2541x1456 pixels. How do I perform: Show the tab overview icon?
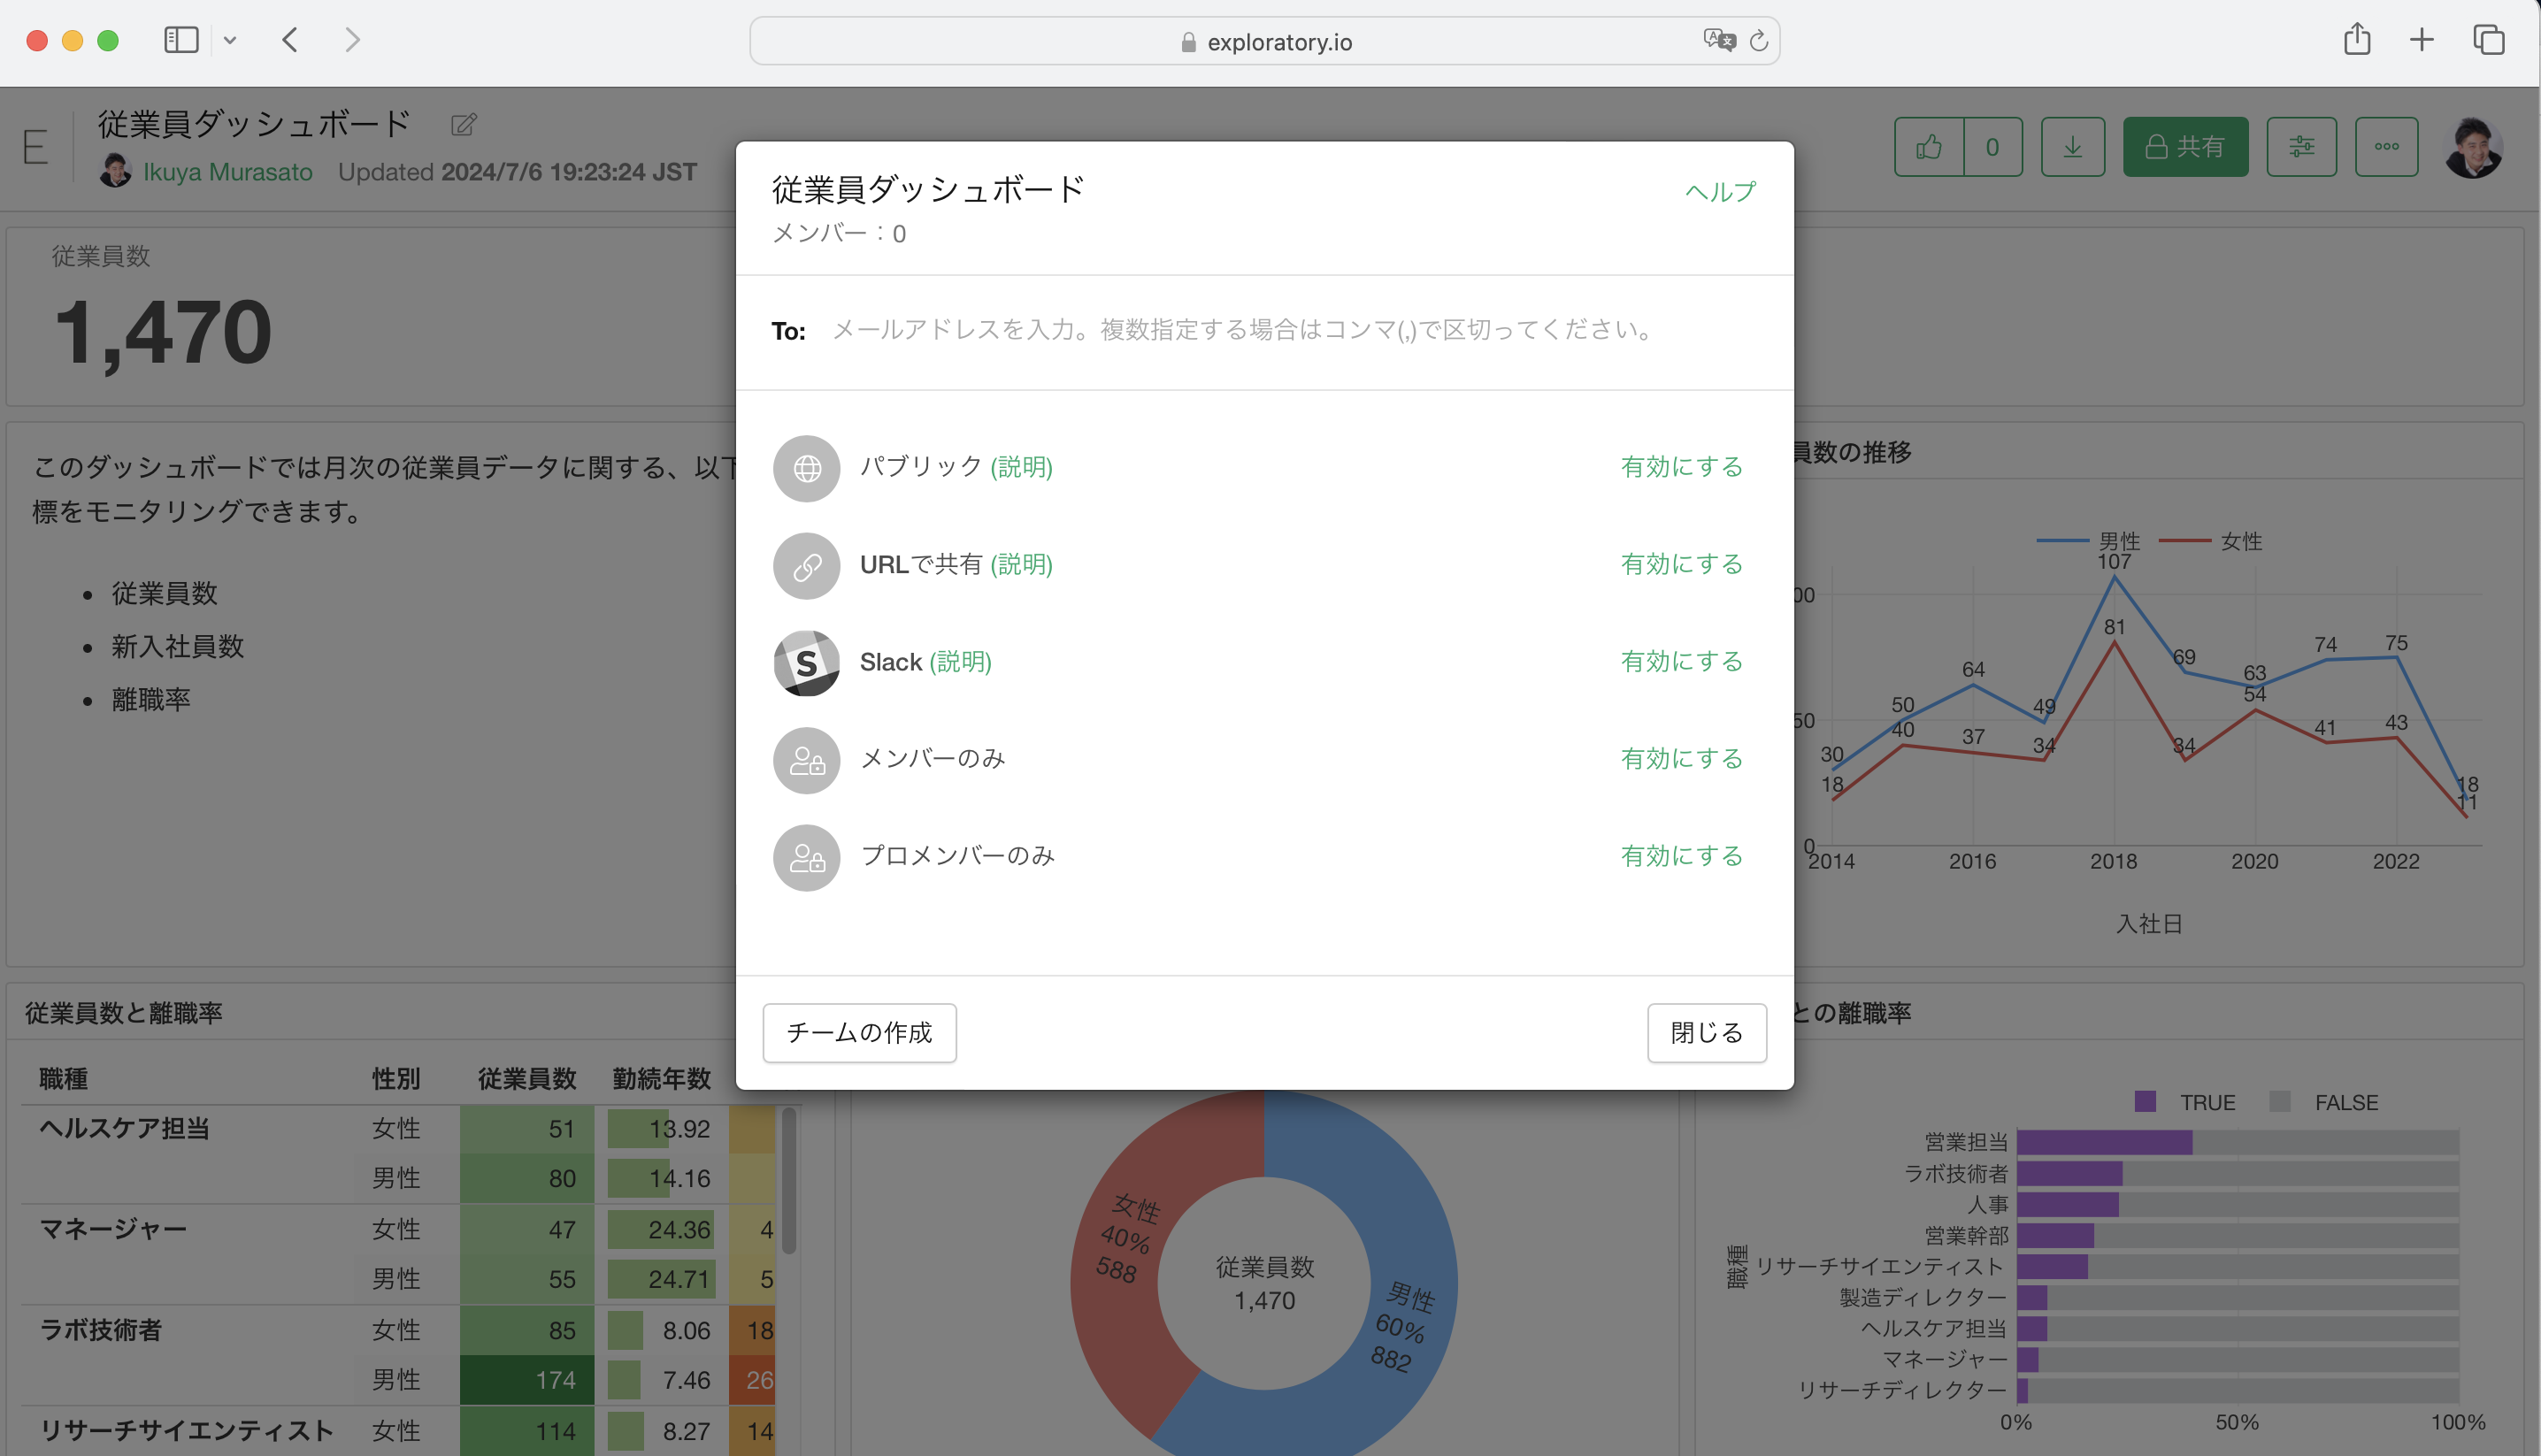2488,40
